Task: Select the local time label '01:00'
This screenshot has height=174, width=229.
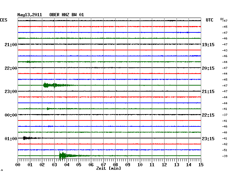Action: coord(11,138)
